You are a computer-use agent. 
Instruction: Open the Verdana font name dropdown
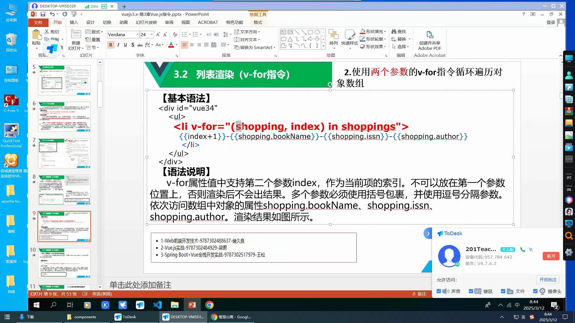tap(137, 35)
